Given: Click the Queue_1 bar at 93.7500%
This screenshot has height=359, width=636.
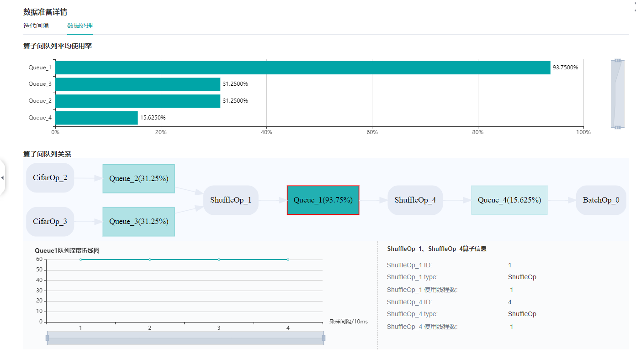Looking at the screenshot, I should tap(302, 68).
